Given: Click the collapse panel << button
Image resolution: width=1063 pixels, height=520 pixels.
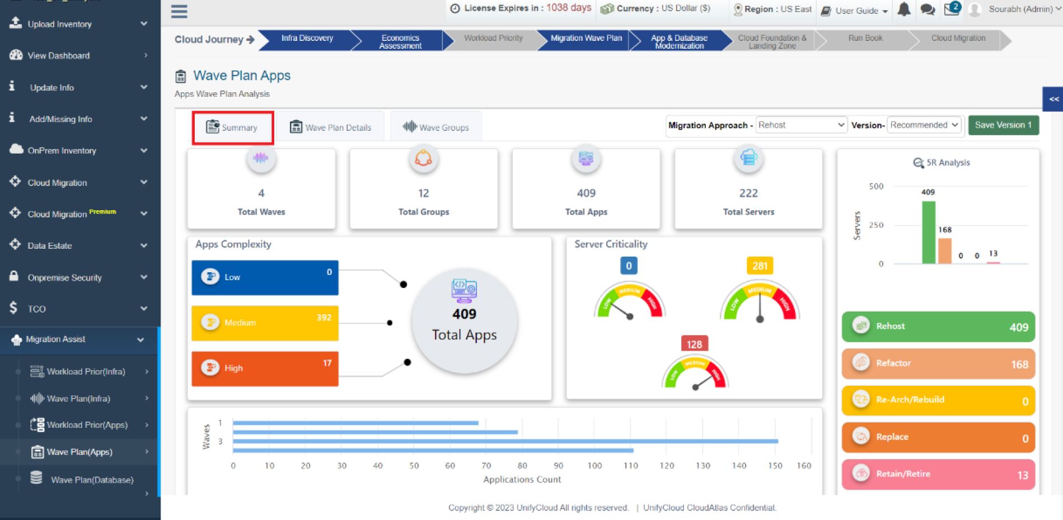Looking at the screenshot, I should [x=1053, y=99].
